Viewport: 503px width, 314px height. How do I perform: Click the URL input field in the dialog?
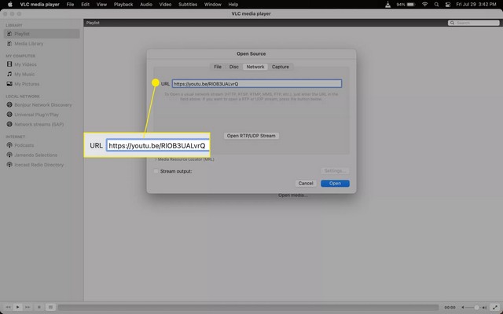(x=257, y=83)
